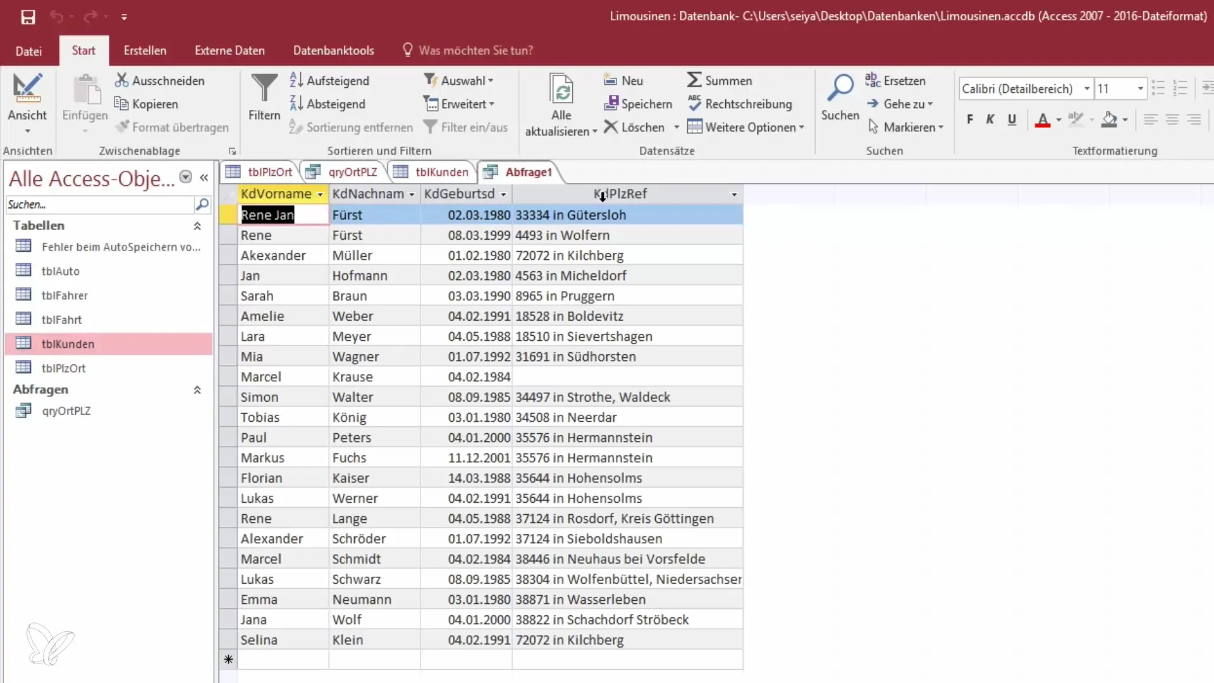Screen dimensions: 1214x683
Task: Collapse the Abfragen group
Action: click(197, 390)
